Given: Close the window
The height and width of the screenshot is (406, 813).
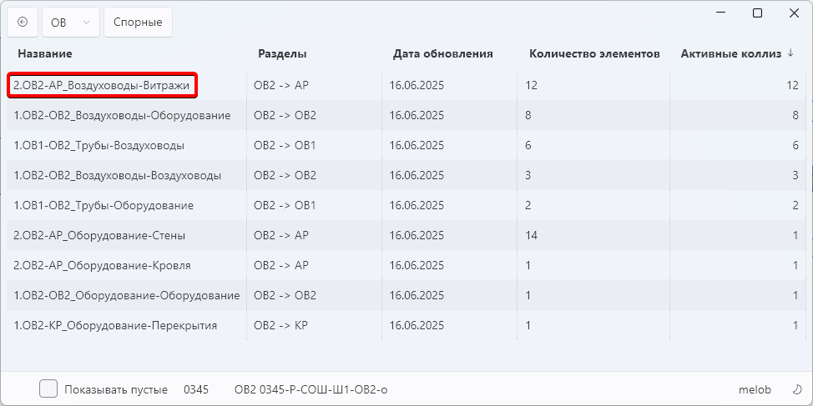Looking at the screenshot, I should click(x=794, y=13).
